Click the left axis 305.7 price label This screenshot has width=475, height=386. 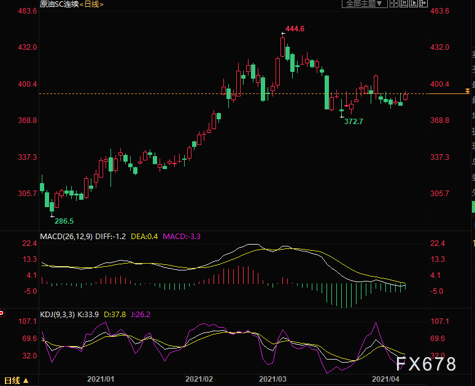click(x=27, y=194)
